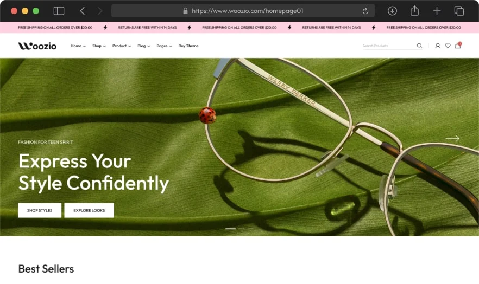Expand the Home dropdown menu

(x=78, y=46)
